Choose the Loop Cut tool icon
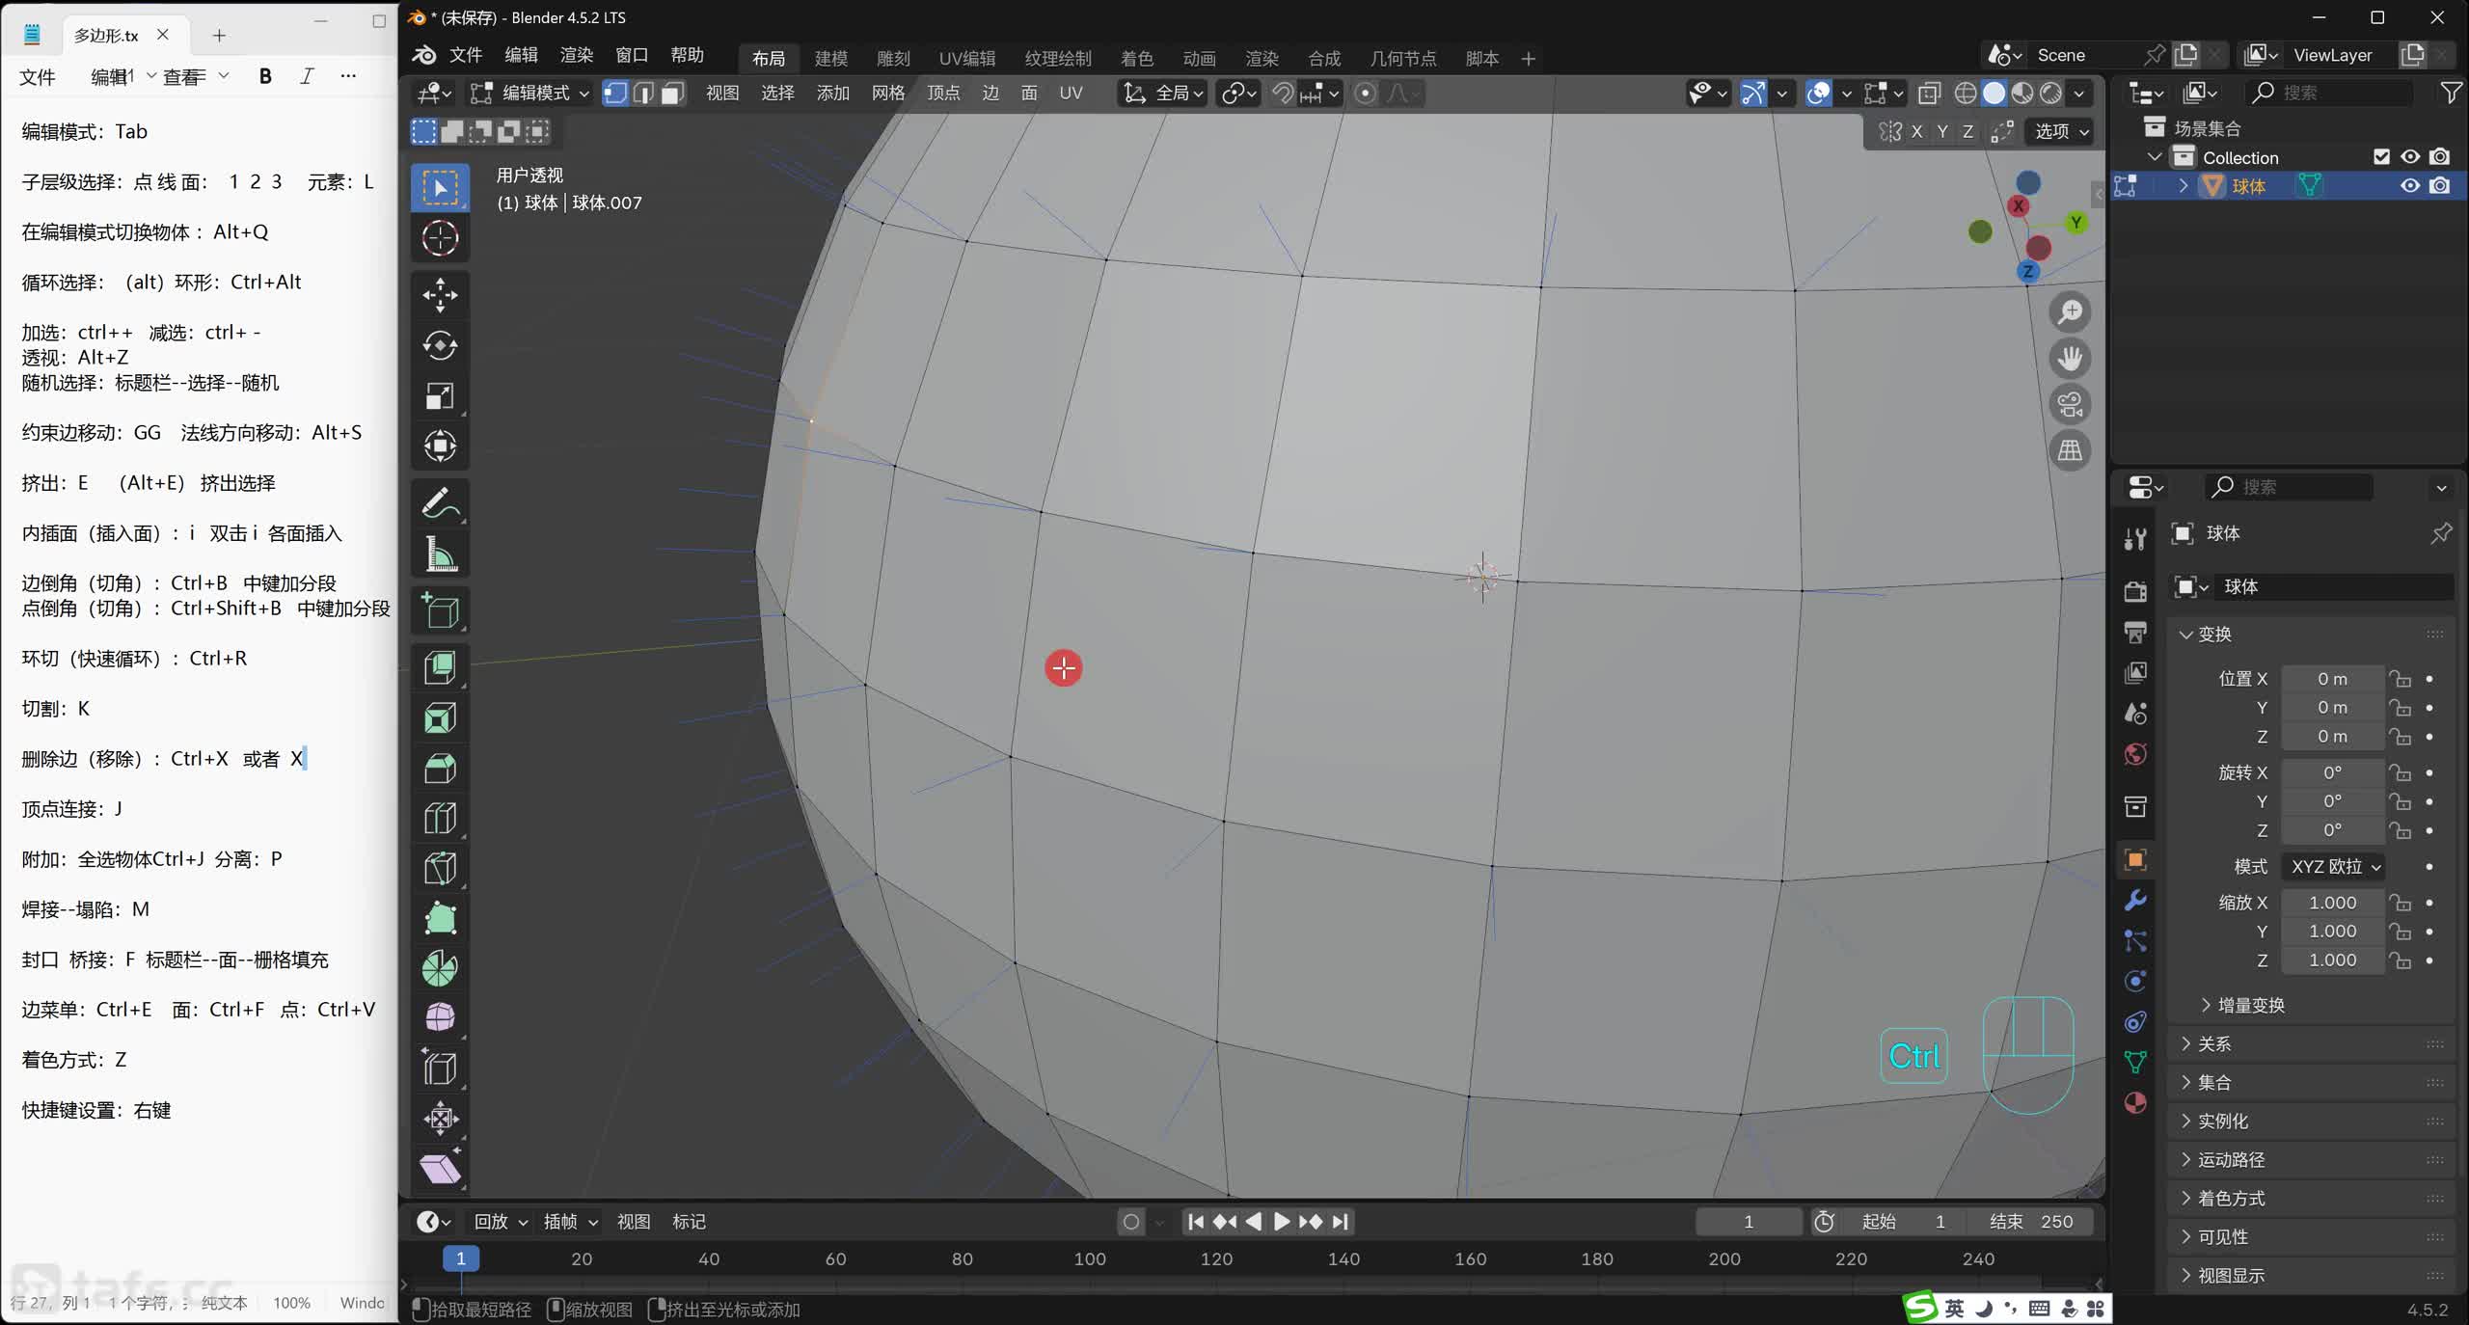The height and width of the screenshot is (1325, 2469). (440, 819)
